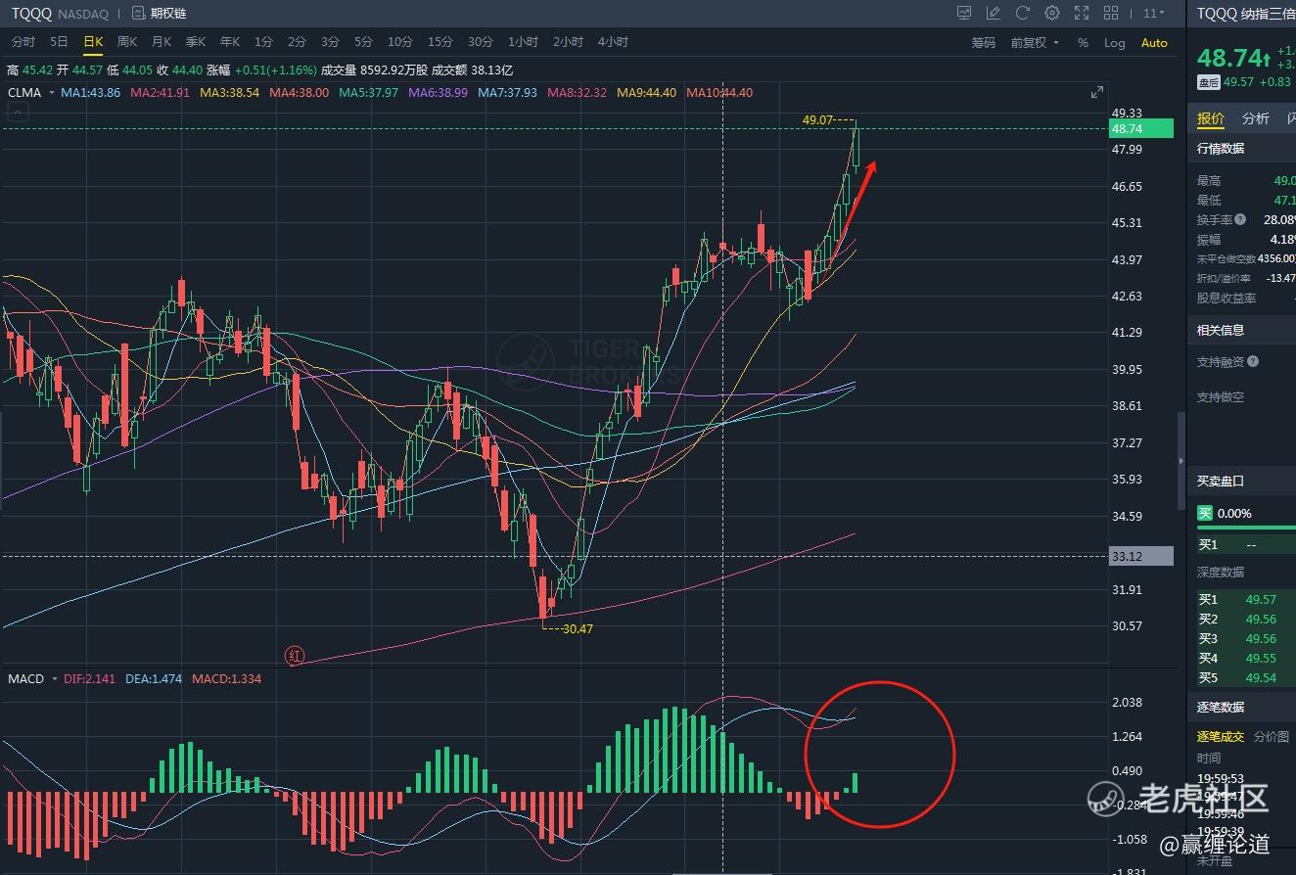The height and width of the screenshot is (875, 1296).
Task: Switch to the 5日 timeframe tab
Action: pyautogui.click(x=59, y=42)
